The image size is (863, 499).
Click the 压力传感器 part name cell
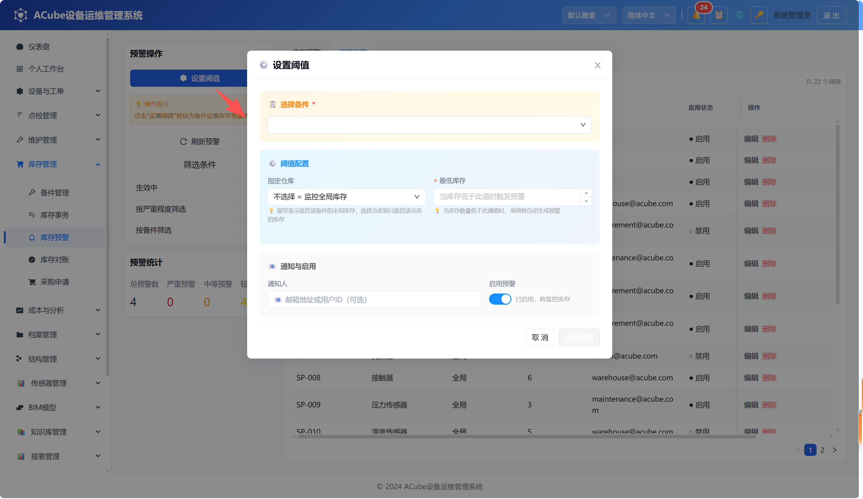tap(389, 405)
